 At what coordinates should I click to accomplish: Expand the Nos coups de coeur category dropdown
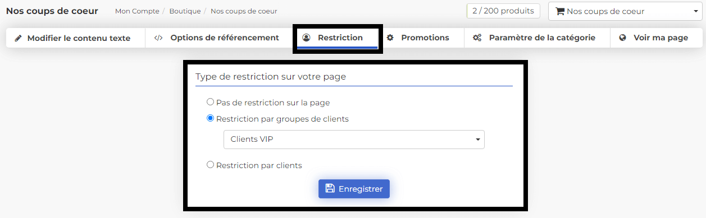[x=624, y=11]
